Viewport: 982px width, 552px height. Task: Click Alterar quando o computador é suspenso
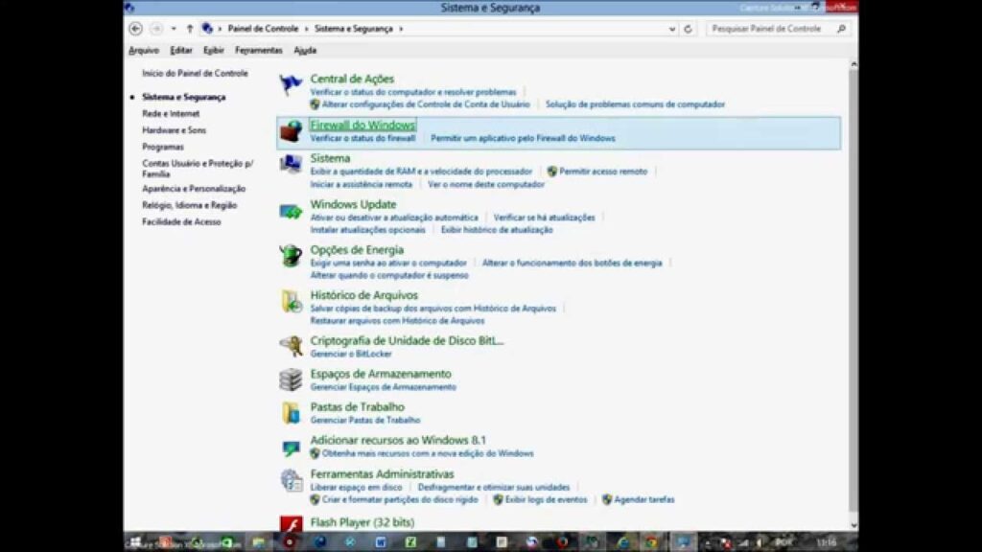click(x=389, y=275)
